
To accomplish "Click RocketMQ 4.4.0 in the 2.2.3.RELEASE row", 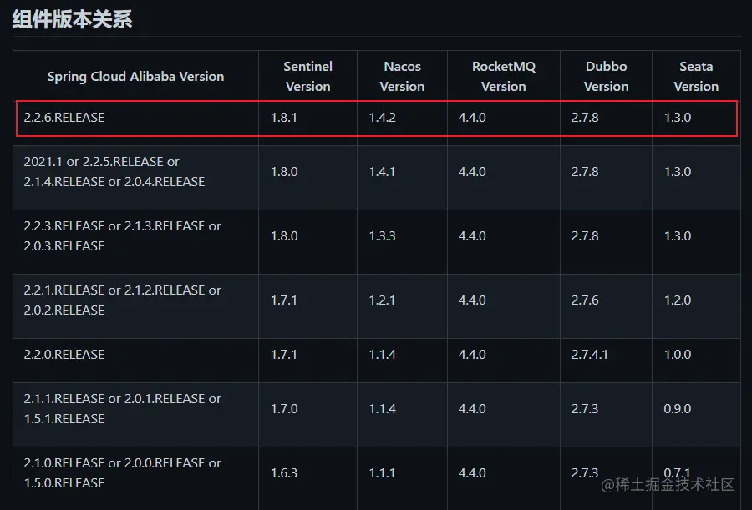I will pyautogui.click(x=472, y=236).
